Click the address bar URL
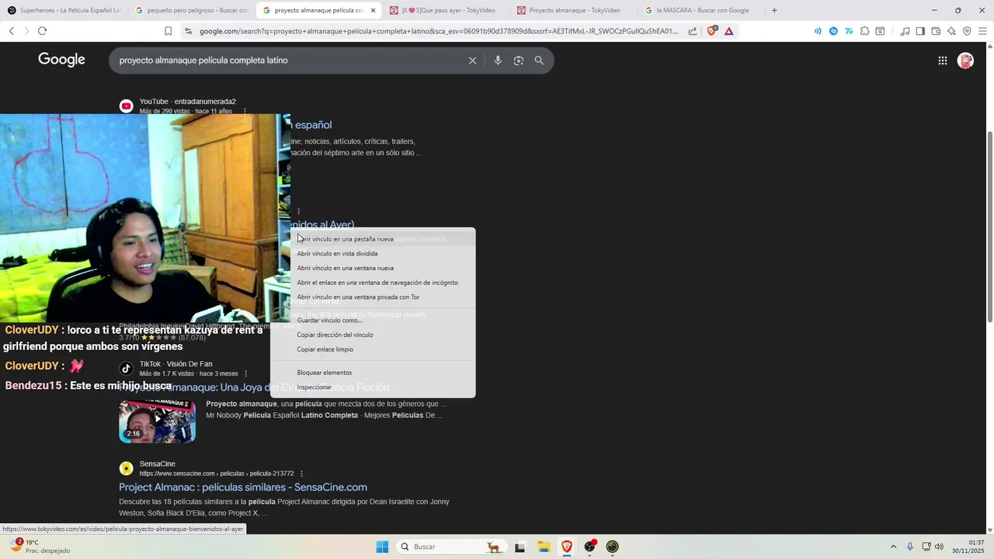The height and width of the screenshot is (559, 994). [439, 31]
